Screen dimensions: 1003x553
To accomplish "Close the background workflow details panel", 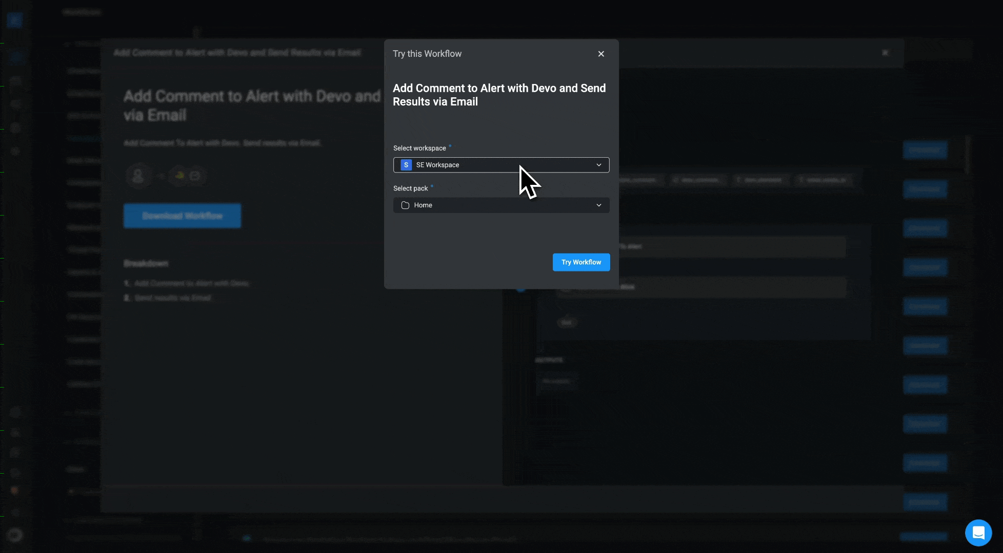I will [885, 53].
